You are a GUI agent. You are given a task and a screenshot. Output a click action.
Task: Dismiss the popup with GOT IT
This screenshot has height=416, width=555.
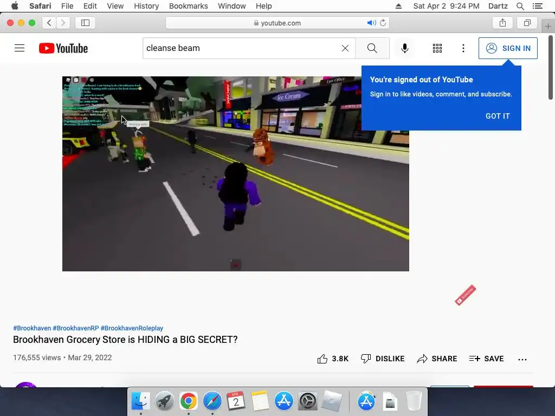(498, 116)
